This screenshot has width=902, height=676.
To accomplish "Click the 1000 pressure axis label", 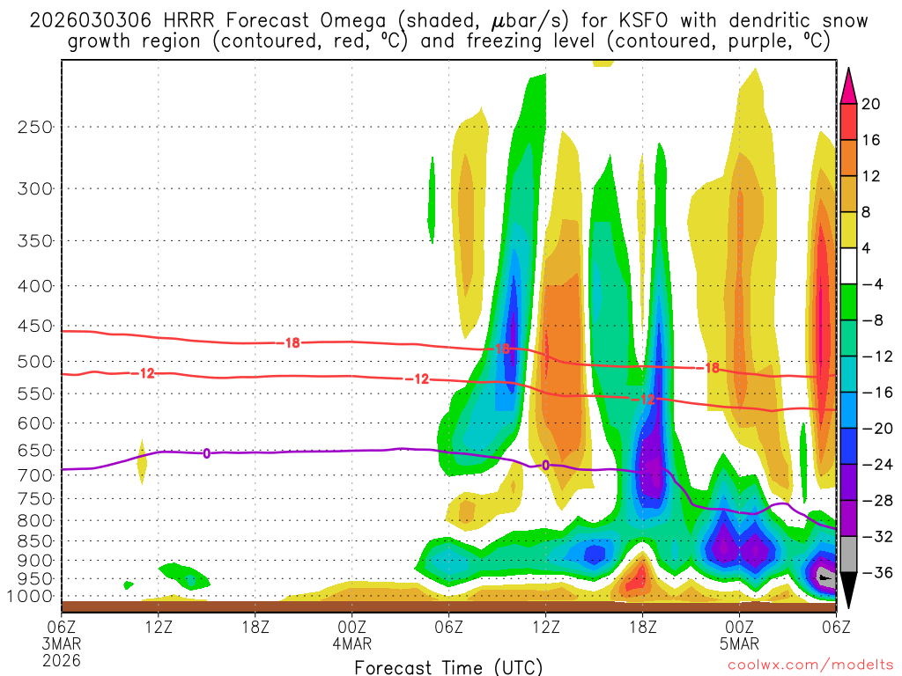I will click(x=32, y=596).
